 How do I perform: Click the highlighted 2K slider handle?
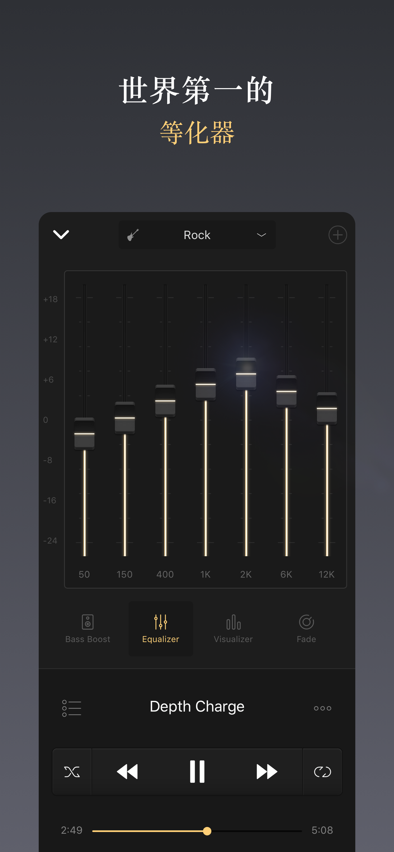click(246, 374)
